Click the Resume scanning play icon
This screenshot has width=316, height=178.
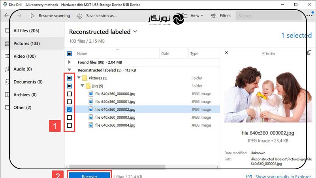click(x=32, y=15)
